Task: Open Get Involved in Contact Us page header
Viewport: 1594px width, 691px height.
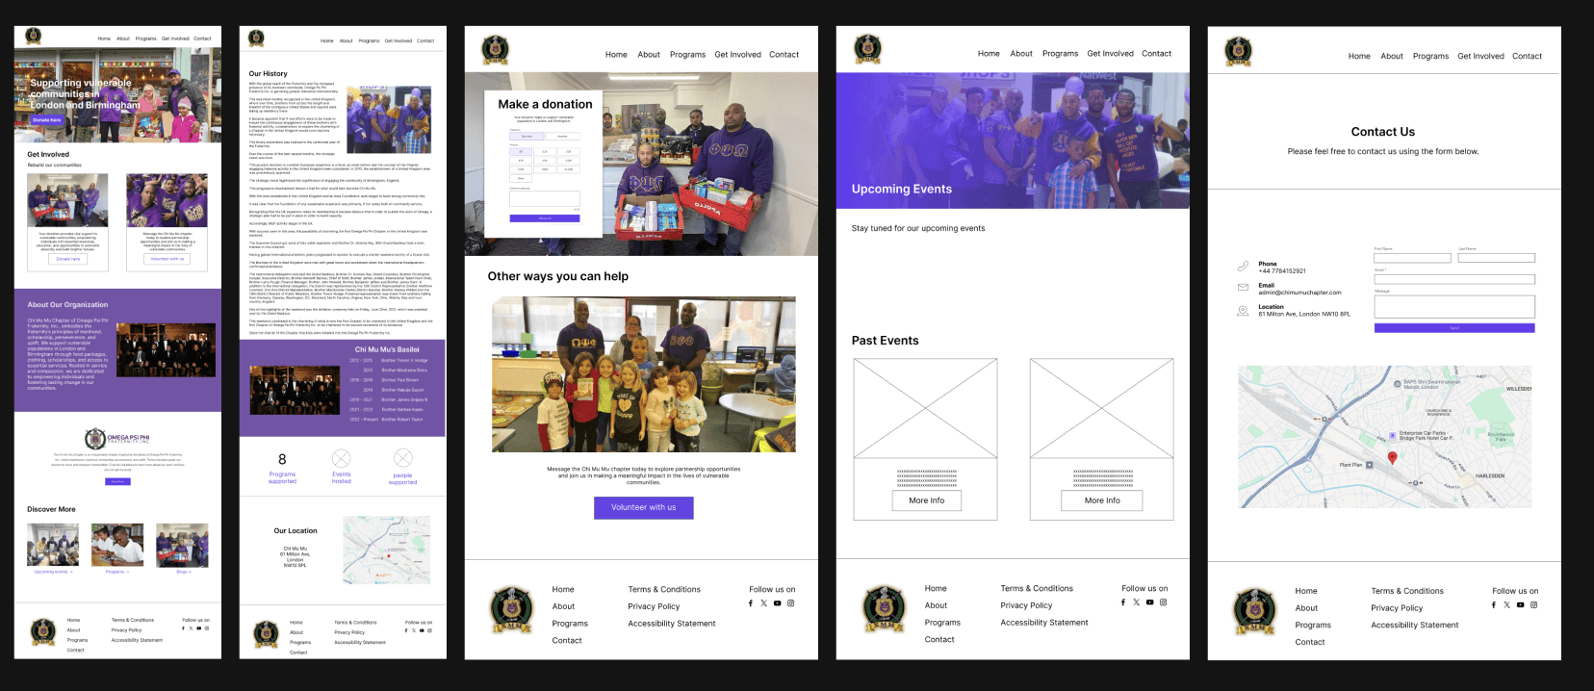Action: point(1480,56)
